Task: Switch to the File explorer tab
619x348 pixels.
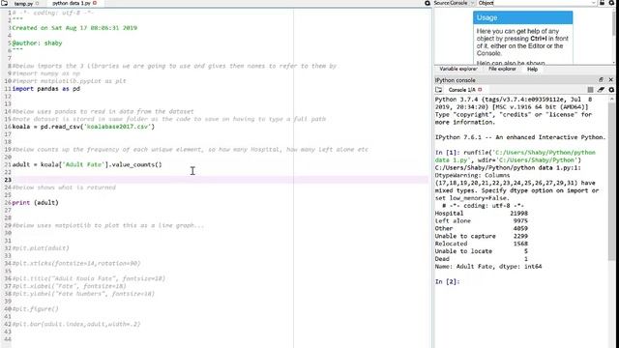Action: click(502, 69)
